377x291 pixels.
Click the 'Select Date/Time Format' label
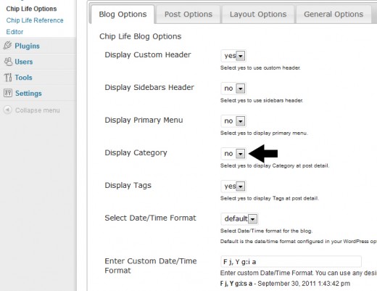click(150, 218)
